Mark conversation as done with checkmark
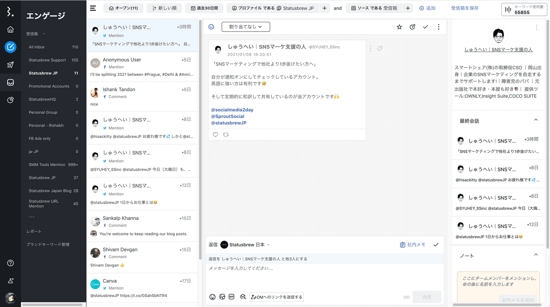 point(426,27)
